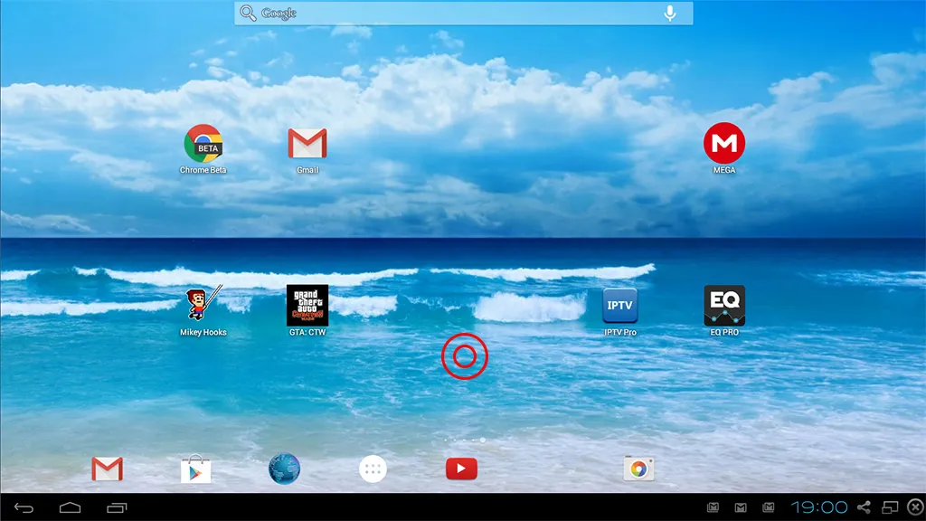
Task: Open the Recent apps overview button
Action: tap(117, 507)
